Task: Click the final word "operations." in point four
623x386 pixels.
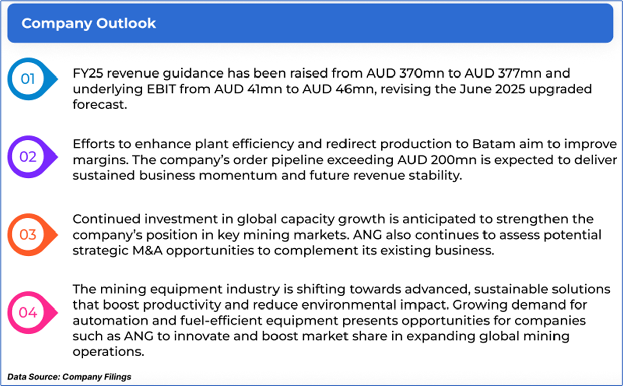Action: coord(108,351)
